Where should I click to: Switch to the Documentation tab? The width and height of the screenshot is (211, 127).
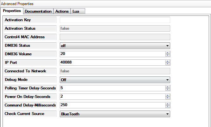38,11
